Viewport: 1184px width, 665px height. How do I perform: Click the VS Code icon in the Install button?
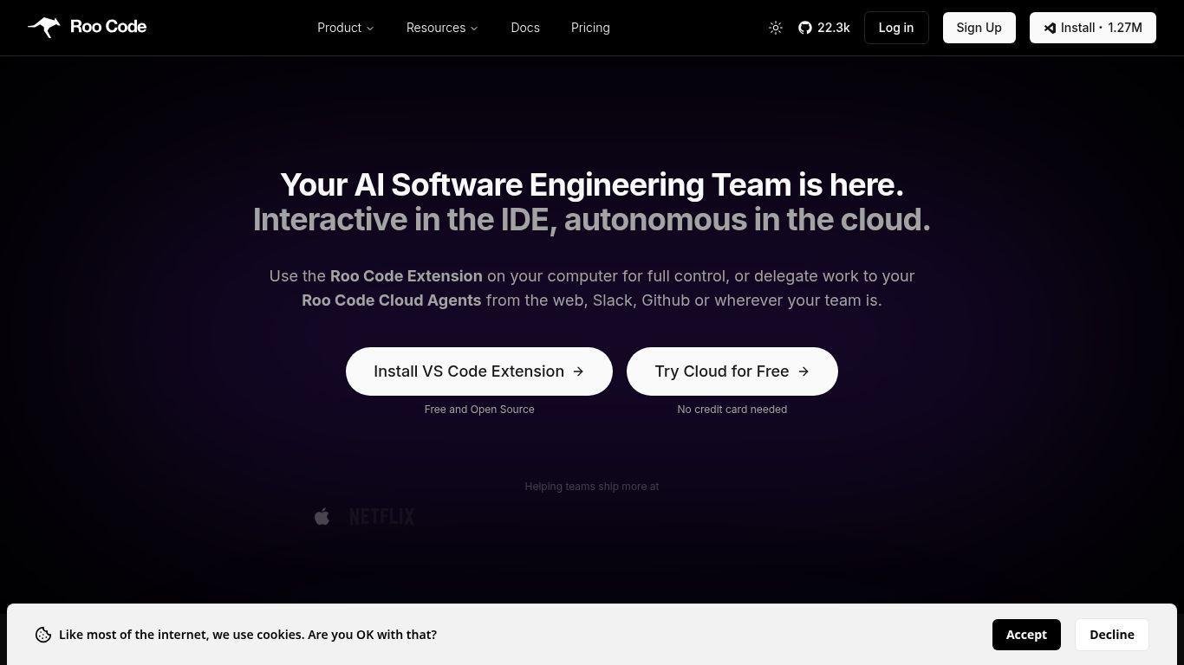coord(1050,28)
